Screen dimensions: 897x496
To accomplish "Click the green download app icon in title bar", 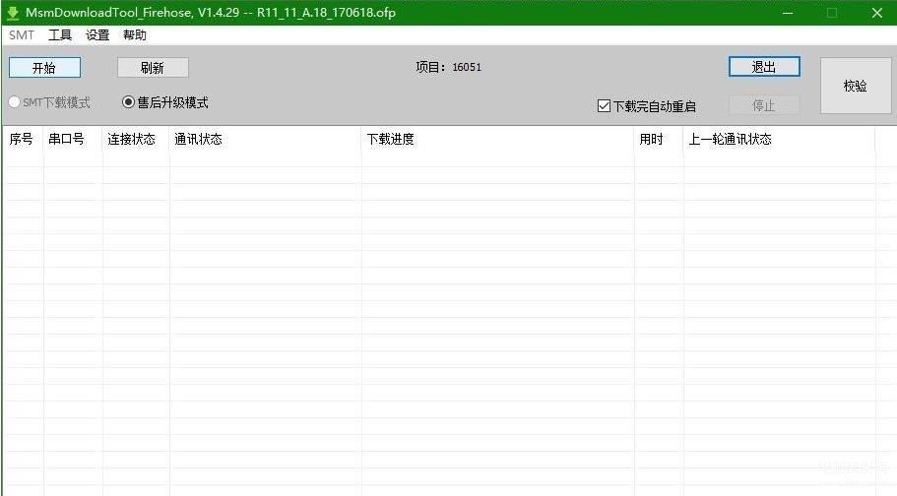I will (x=13, y=13).
